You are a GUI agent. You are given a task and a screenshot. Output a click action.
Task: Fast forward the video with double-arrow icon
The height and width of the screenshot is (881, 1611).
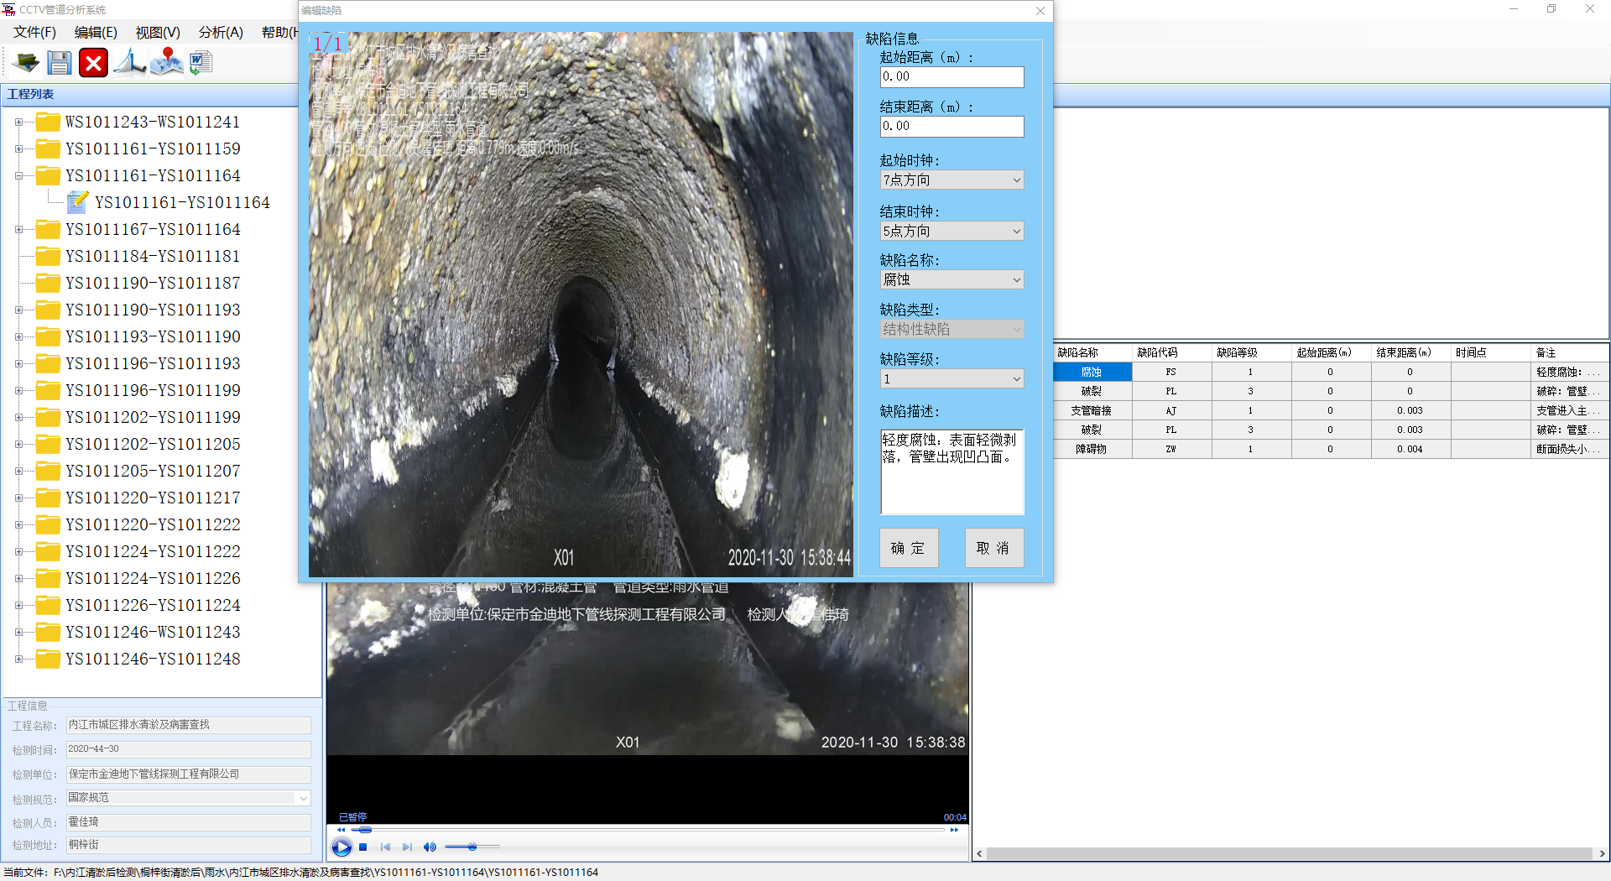tap(954, 830)
